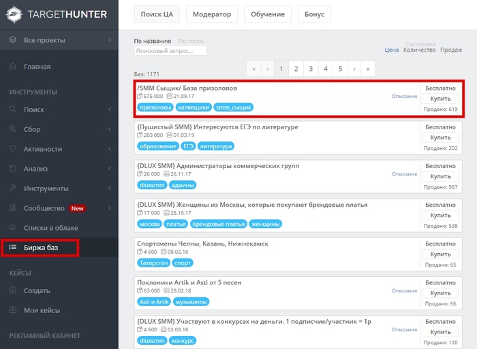Viewport: 477px width, 349px height.
Task: Click the wrench icon beside Инструменты
Action: click(x=12, y=188)
